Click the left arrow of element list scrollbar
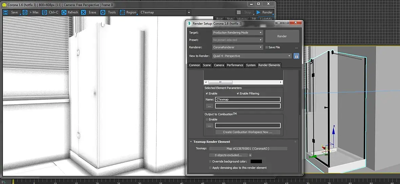This screenshot has height=184, width=400. pyautogui.click(x=206, y=82)
